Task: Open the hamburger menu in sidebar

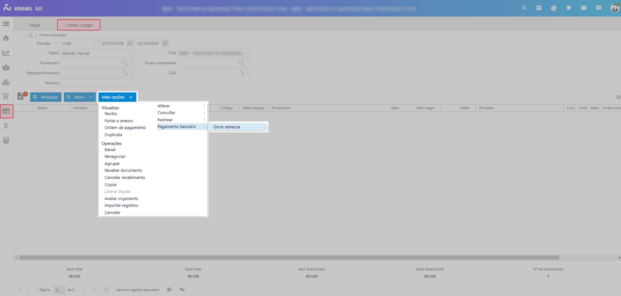Action: tap(6, 24)
